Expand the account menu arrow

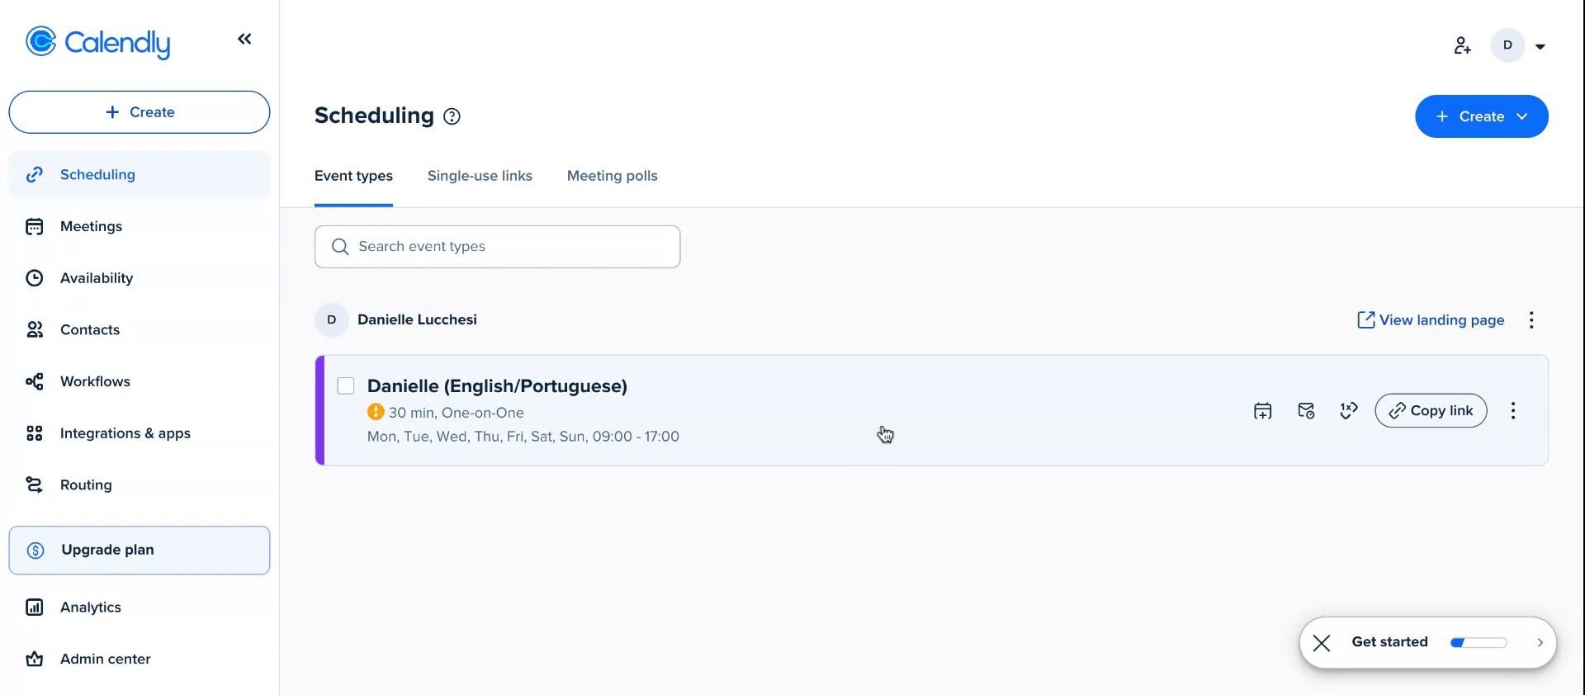click(1540, 46)
